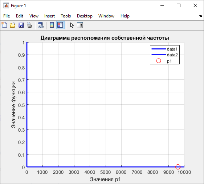Click the x-axis label Значения p1
Image resolution: width=204 pixels, height=184 pixels.
(x=105, y=179)
